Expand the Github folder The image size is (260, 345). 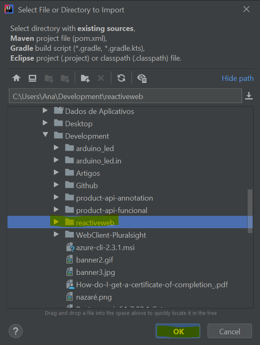(x=56, y=184)
